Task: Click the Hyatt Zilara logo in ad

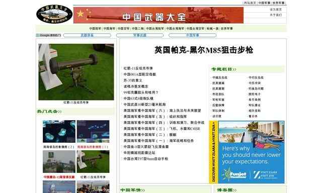Action: pos(265,175)
